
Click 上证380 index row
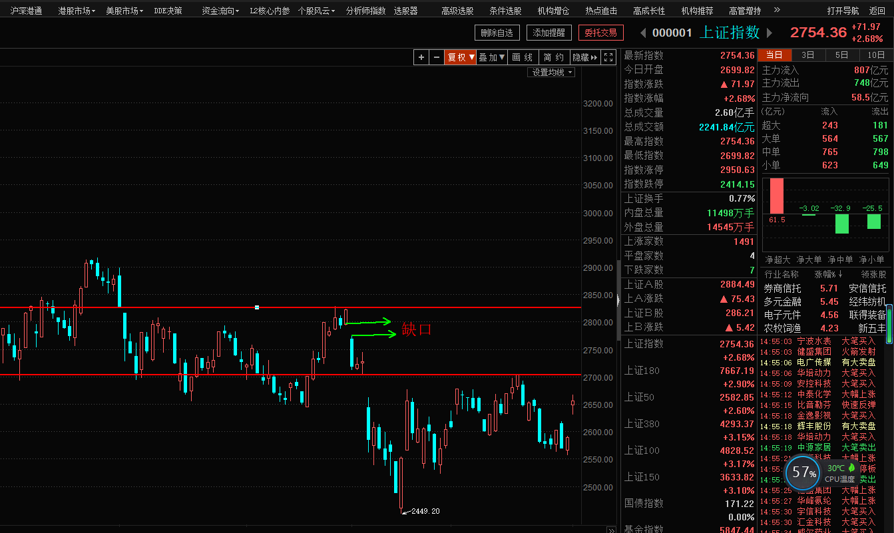click(689, 430)
